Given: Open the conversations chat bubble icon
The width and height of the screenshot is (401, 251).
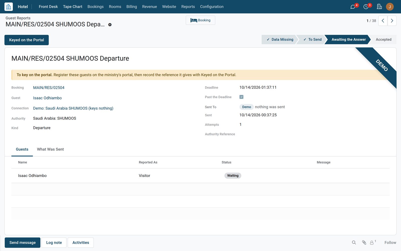Looking at the screenshot, I should coord(353,7).
